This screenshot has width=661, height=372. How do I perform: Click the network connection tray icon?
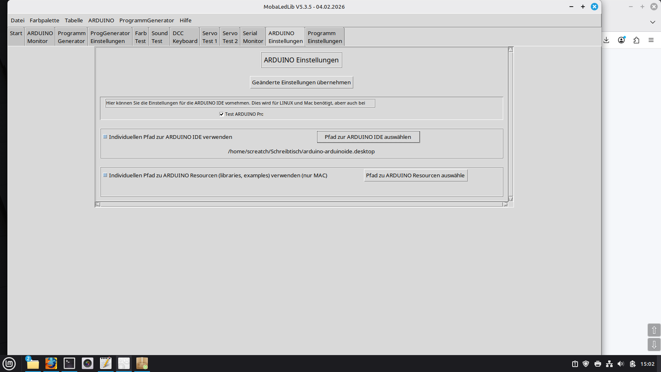[609, 364]
